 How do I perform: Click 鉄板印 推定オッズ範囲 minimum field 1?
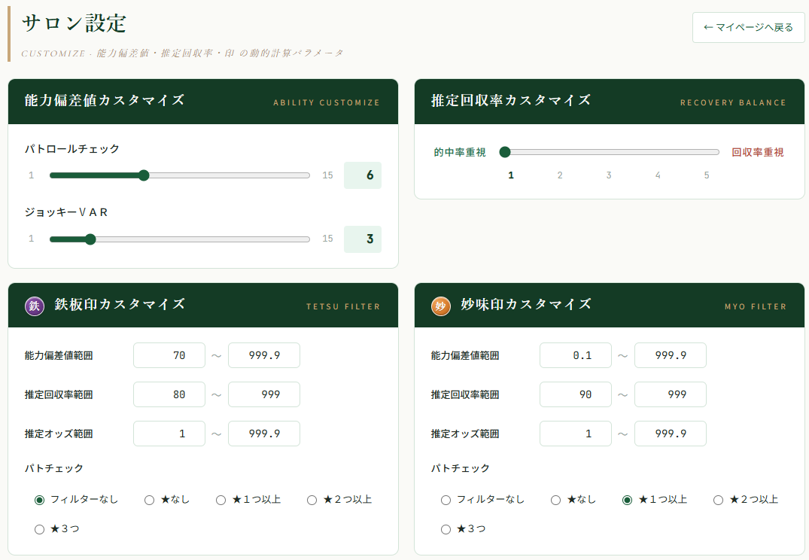169,434
